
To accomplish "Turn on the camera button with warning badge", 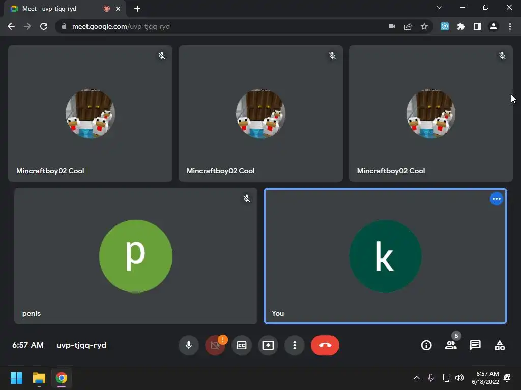I will 215,345.
